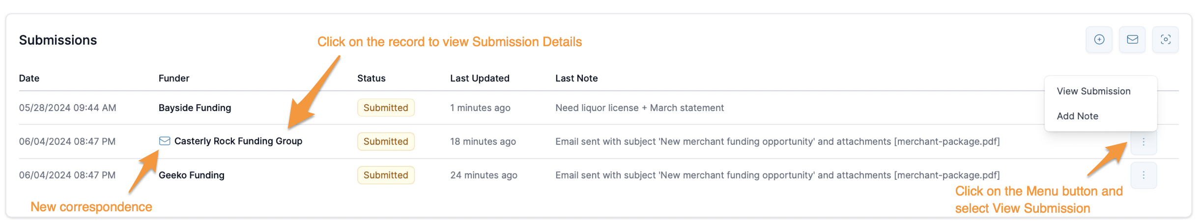The height and width of the screenshot is (224, 1202).
Task: Click the Funder column header
Action: click(173, 79)
